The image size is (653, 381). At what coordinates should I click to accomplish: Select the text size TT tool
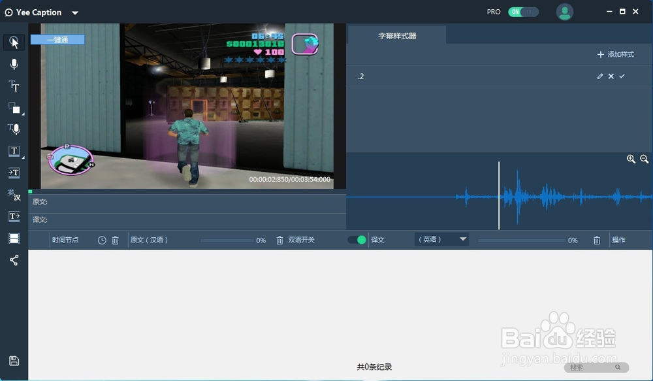pos(14,86)
